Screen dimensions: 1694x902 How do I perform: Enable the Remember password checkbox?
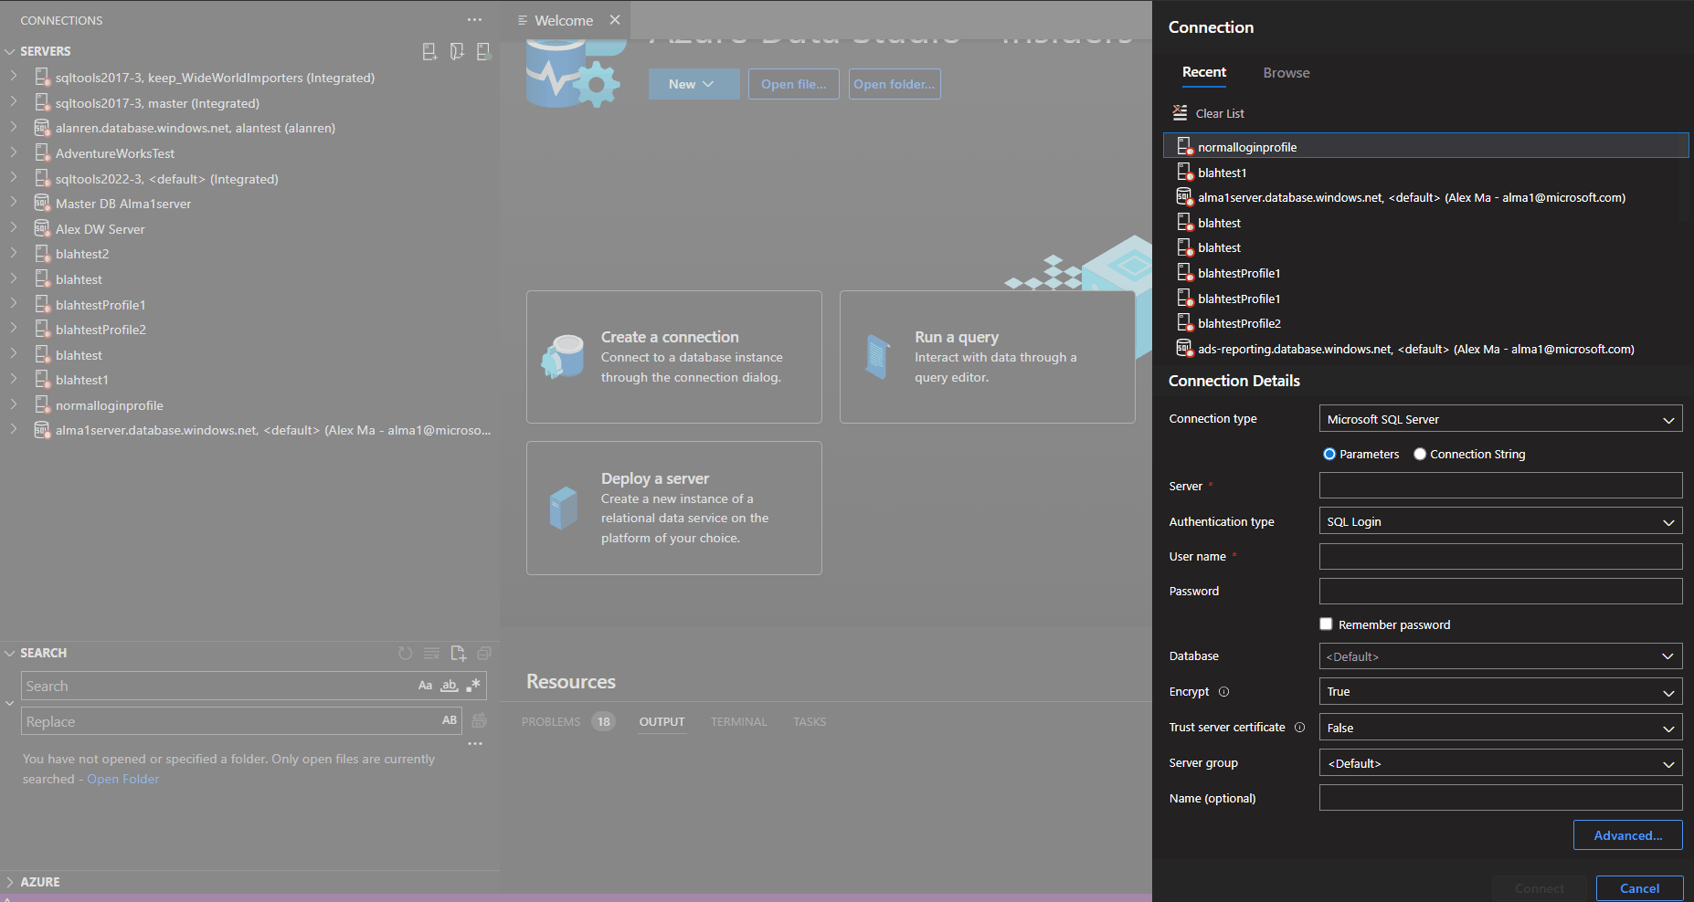(1326, 624)
